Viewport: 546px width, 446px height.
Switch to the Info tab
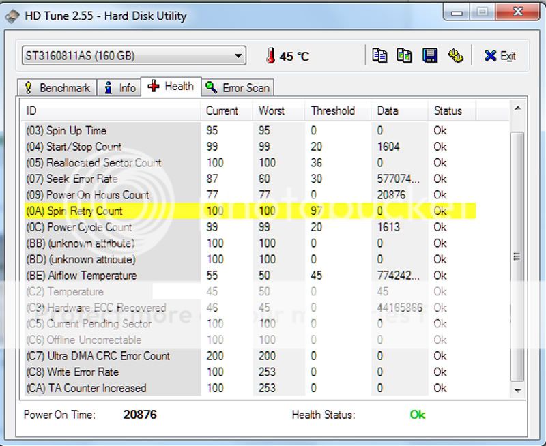[x=123, y=87]
